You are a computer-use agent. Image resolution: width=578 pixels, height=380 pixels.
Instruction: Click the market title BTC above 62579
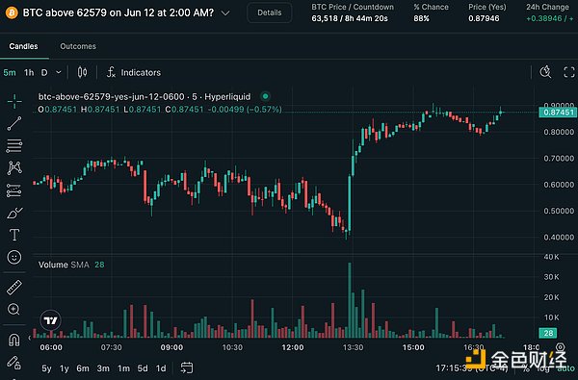pos(118,13)
